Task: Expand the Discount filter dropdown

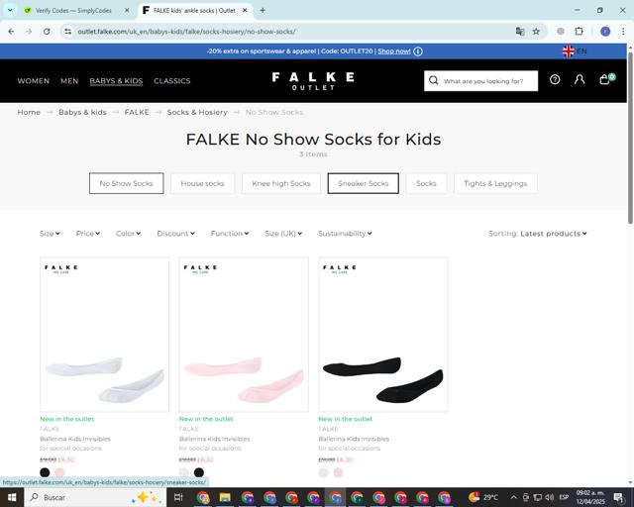Action: 176,234
